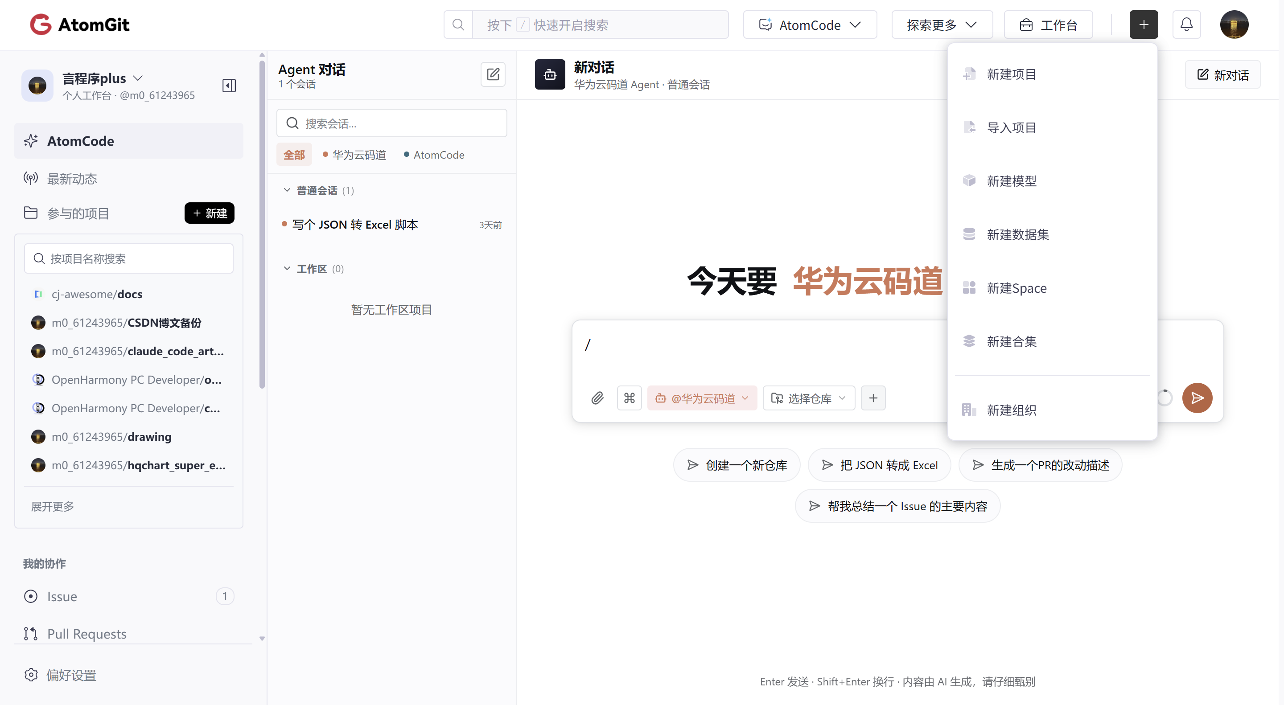Viewport: 1284px width, 705px height.
Task: Open the OpenHarmony PC Developer/c... project
Action: coord(128,408)
